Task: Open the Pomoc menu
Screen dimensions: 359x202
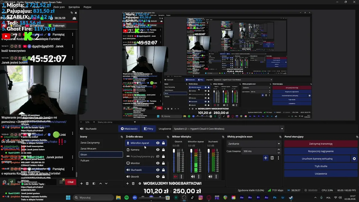Action: [x=88, y=7]
